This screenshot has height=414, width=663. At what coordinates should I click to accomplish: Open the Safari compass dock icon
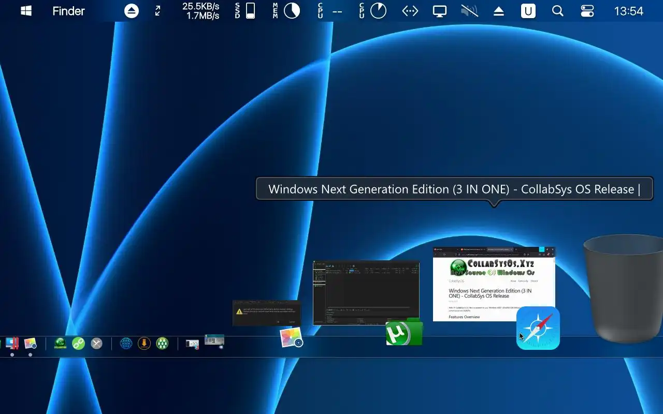tap(538, 328)
